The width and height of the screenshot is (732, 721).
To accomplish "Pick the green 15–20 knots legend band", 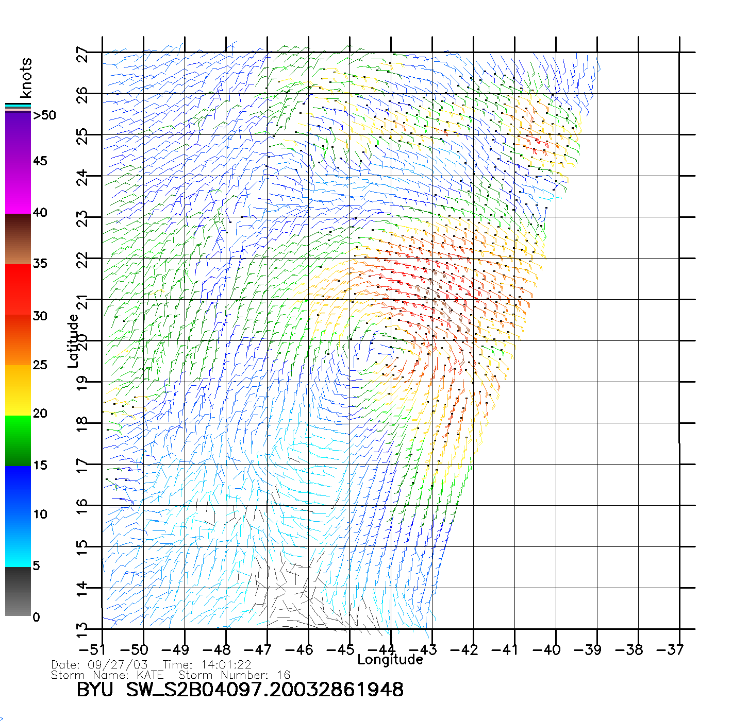I will (18, 441).
